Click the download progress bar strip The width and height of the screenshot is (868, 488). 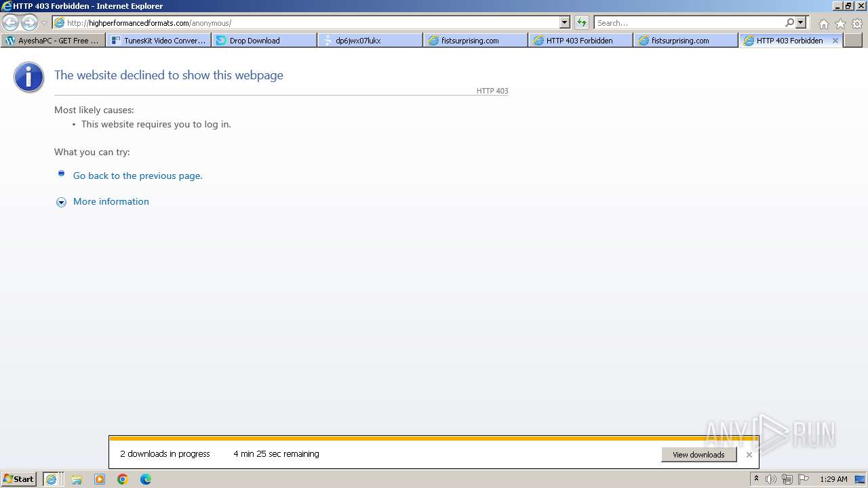coord(433,439)
